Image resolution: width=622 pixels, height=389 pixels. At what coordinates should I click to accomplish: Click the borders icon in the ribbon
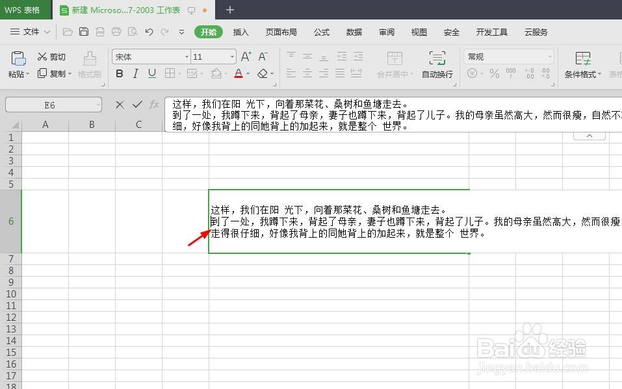point(170,73)
